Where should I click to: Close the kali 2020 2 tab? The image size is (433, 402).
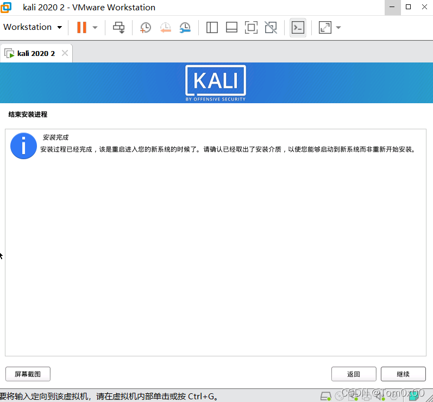point(65,53)
